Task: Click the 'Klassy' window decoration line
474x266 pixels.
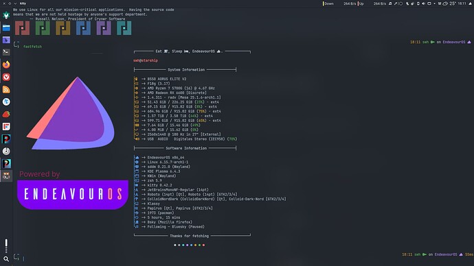Action: [154, 204]
